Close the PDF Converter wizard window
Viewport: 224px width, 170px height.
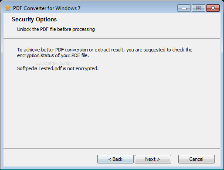coord(213,8)
